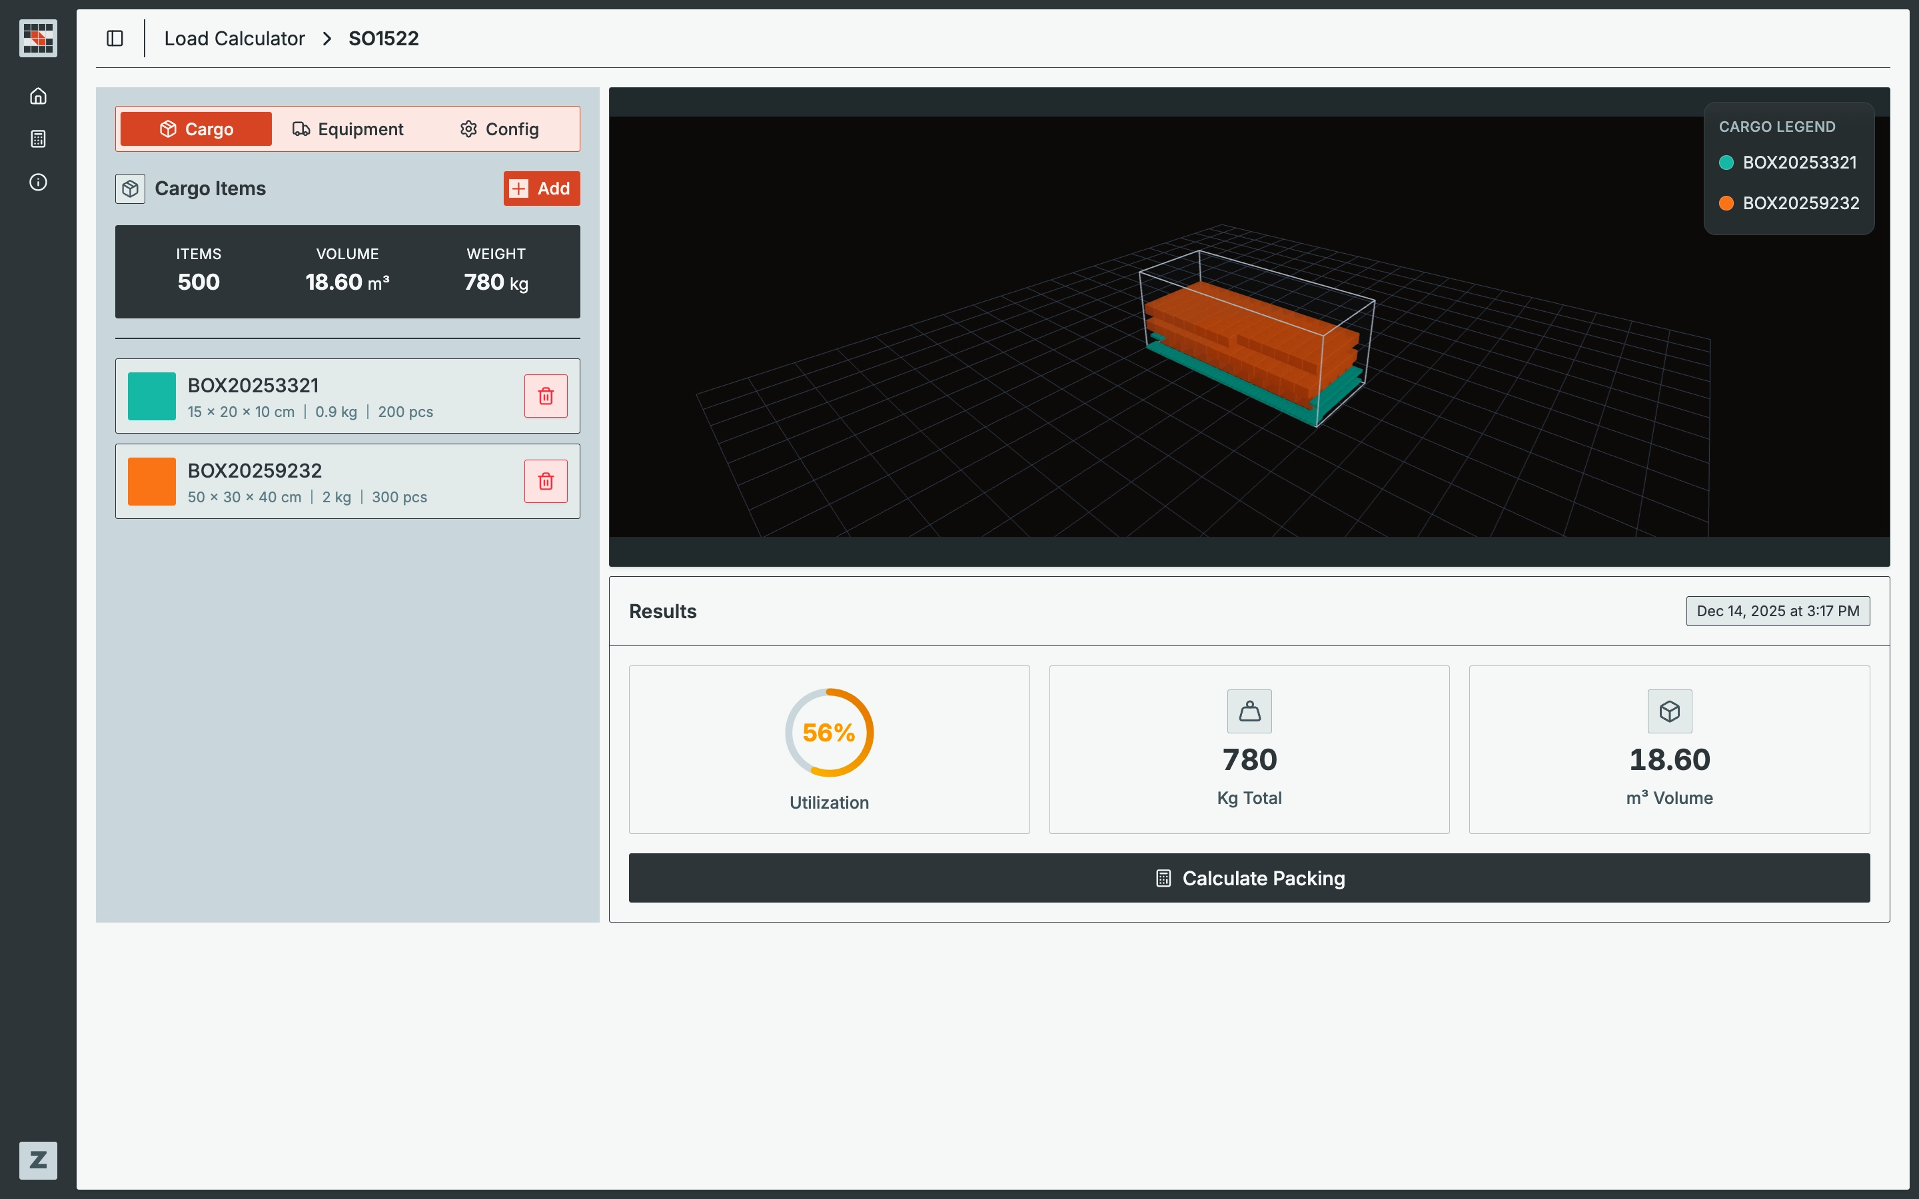Delete BOX20259232 using its trash icon
The image size is (1919, 1199).
coord(546,480)
